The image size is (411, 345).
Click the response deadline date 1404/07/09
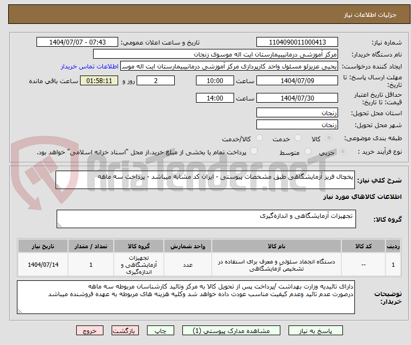(x=297, y=80)
